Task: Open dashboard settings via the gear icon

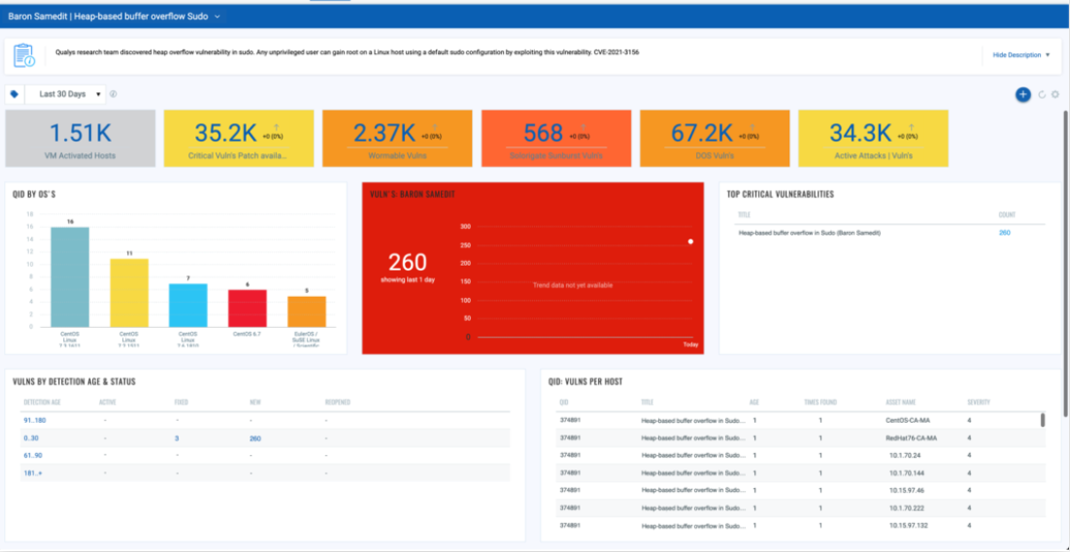Action: point(1055,95)
